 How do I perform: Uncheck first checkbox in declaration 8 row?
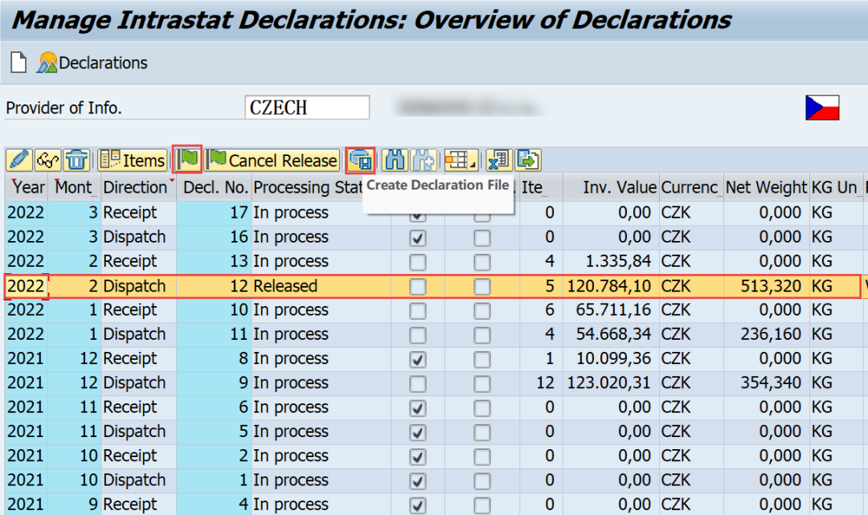[418, 360]
